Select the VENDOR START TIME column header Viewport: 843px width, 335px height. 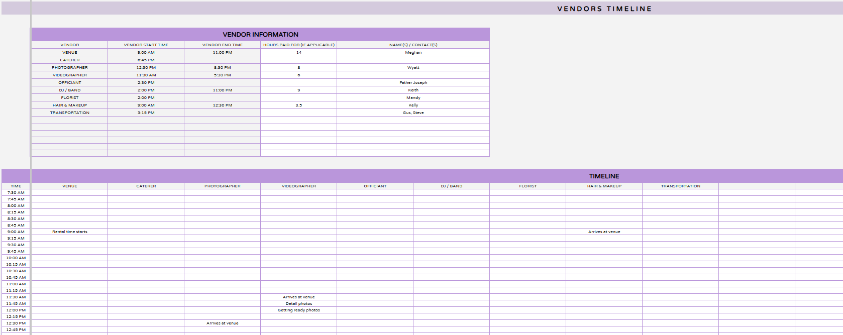point(146,45)
